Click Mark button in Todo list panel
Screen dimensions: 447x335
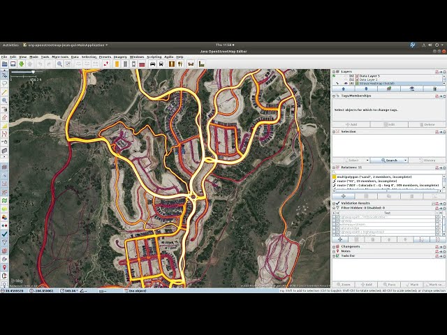[411, 284]
